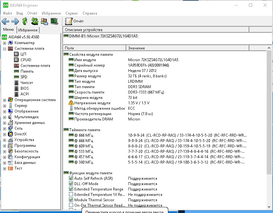The image size is (273, 213).
Task: Switch to the Избранное tab in sidebar
Action: click(x=28, y=30)
